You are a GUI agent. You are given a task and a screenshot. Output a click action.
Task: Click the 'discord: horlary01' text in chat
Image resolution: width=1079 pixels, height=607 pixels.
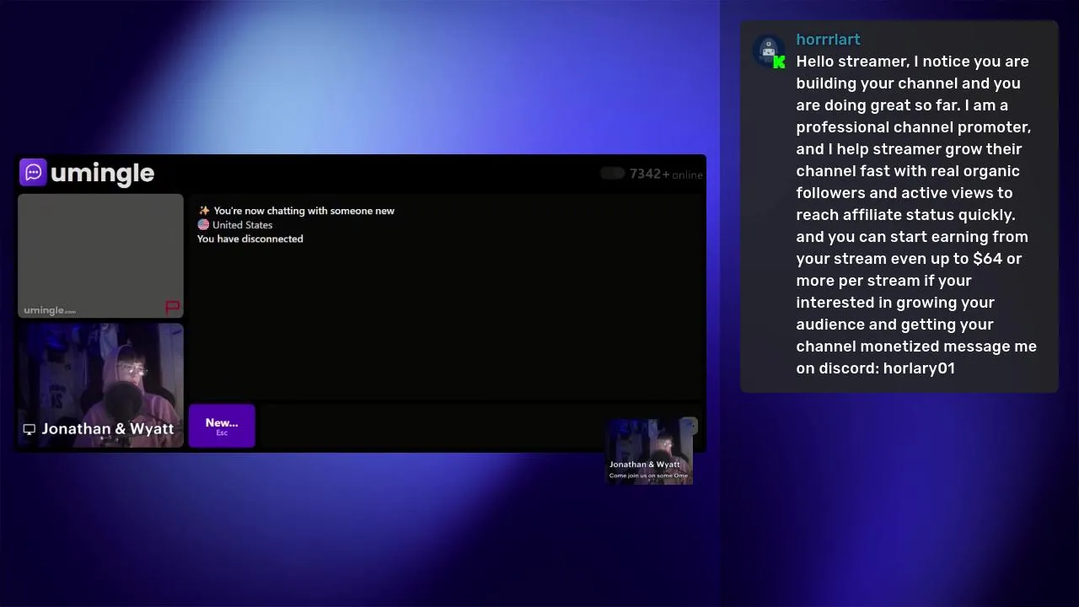pos(887,368)
